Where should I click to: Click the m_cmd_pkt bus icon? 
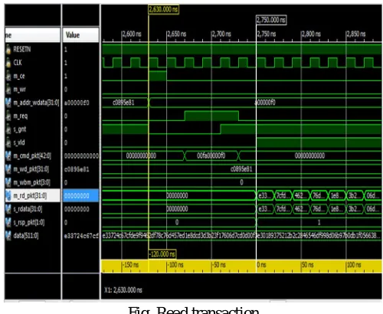point(8,155)
